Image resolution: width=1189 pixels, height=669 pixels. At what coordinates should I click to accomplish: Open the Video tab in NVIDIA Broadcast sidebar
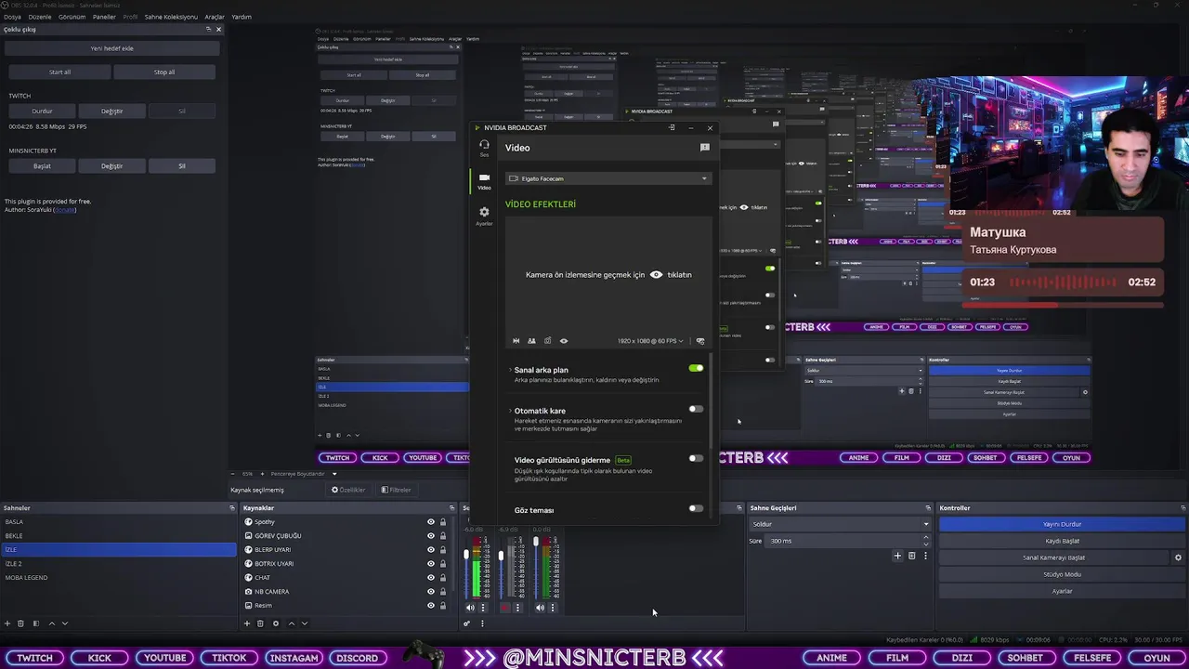[x=484, y=180]
